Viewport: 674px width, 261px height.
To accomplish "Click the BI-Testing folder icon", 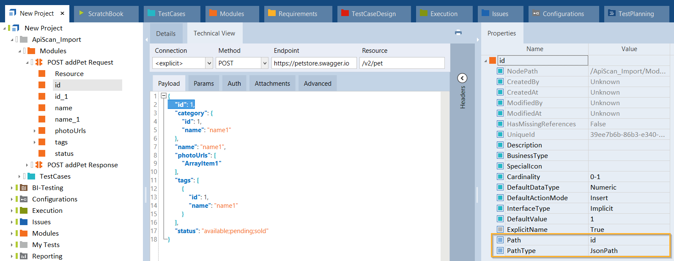I will [24, 188].
